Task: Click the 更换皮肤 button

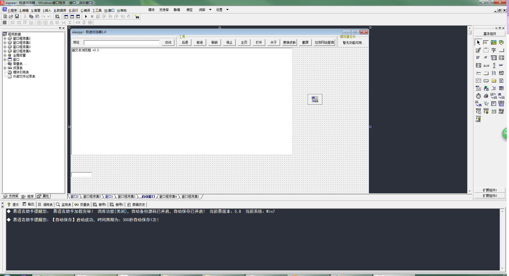Action: [x=289, y=42]
